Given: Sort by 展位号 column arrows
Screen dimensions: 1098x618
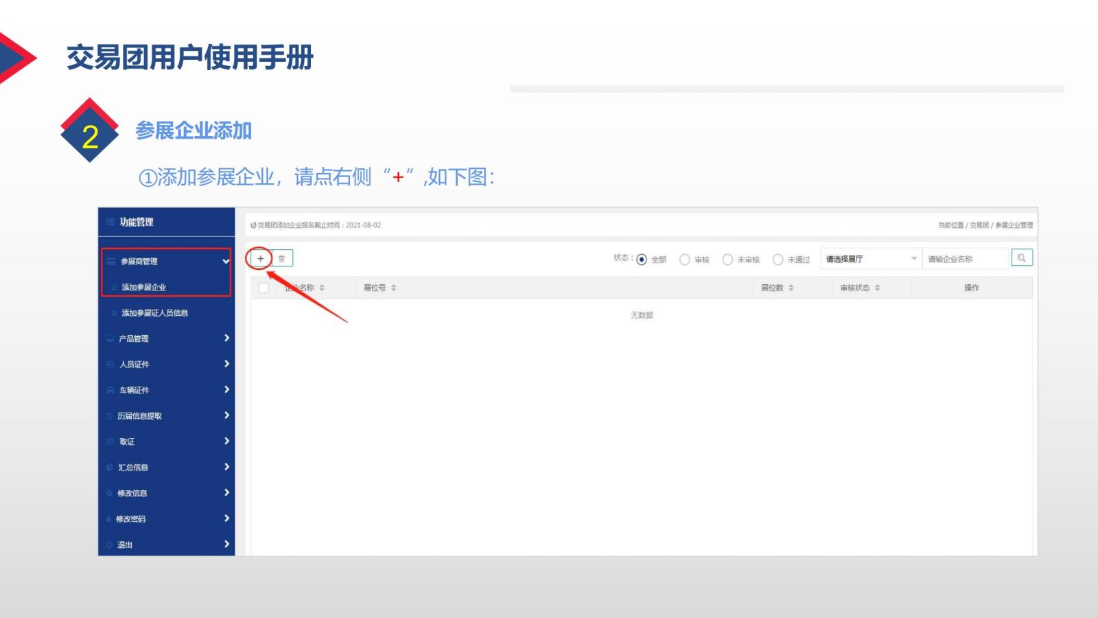Looking at the screenshot, I should [x=394, y=288].
